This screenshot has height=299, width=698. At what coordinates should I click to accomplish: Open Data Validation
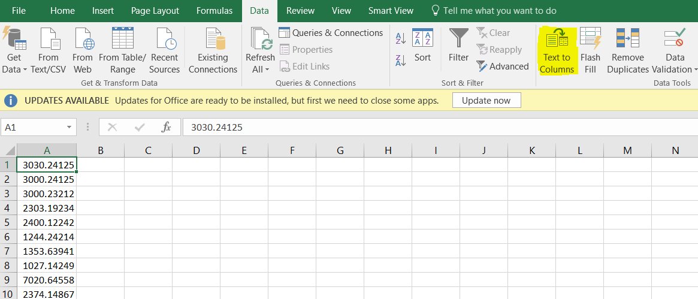(675, 50)
